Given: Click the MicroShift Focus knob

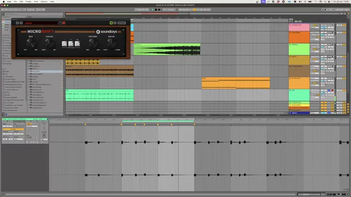Looking at the screenshot, I should pyautogui.click(x=49, y=43).
